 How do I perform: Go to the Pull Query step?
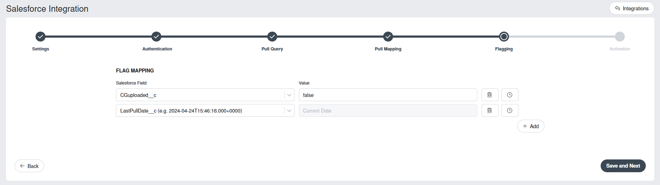[x=272, y=37]
